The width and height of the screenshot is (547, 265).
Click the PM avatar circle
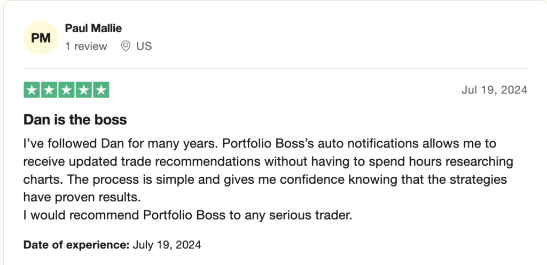pyautogui.click(x=41, y=37)
